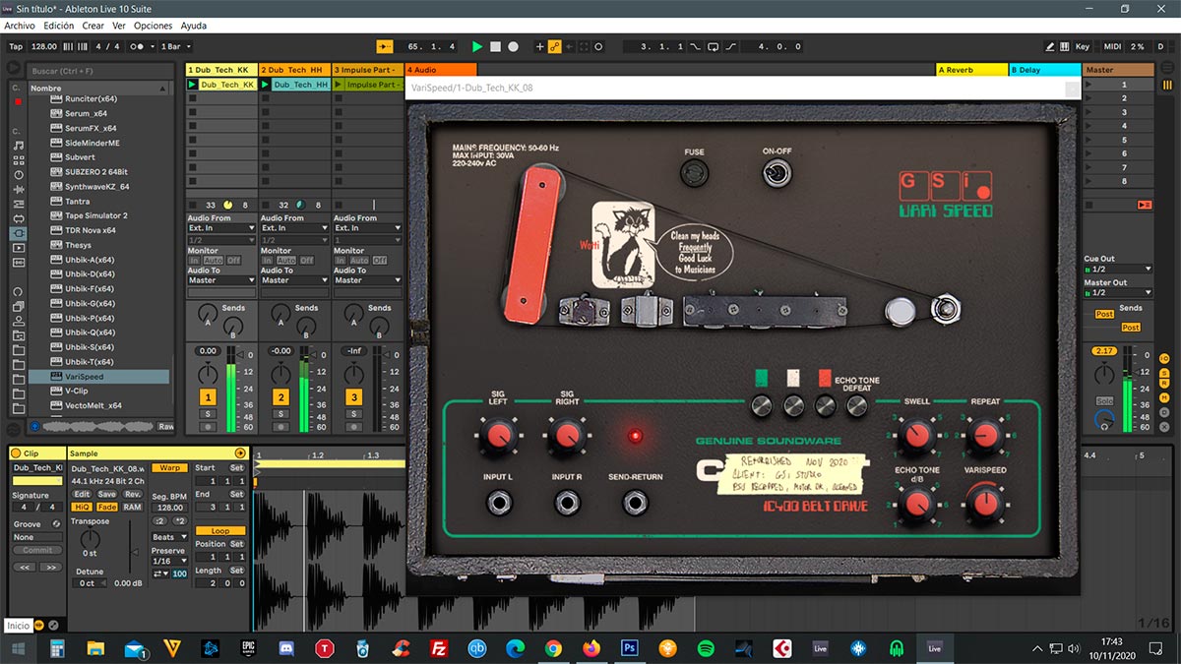
Task: Toggle track 3 activator button
Action: click(x=353, y=397)
